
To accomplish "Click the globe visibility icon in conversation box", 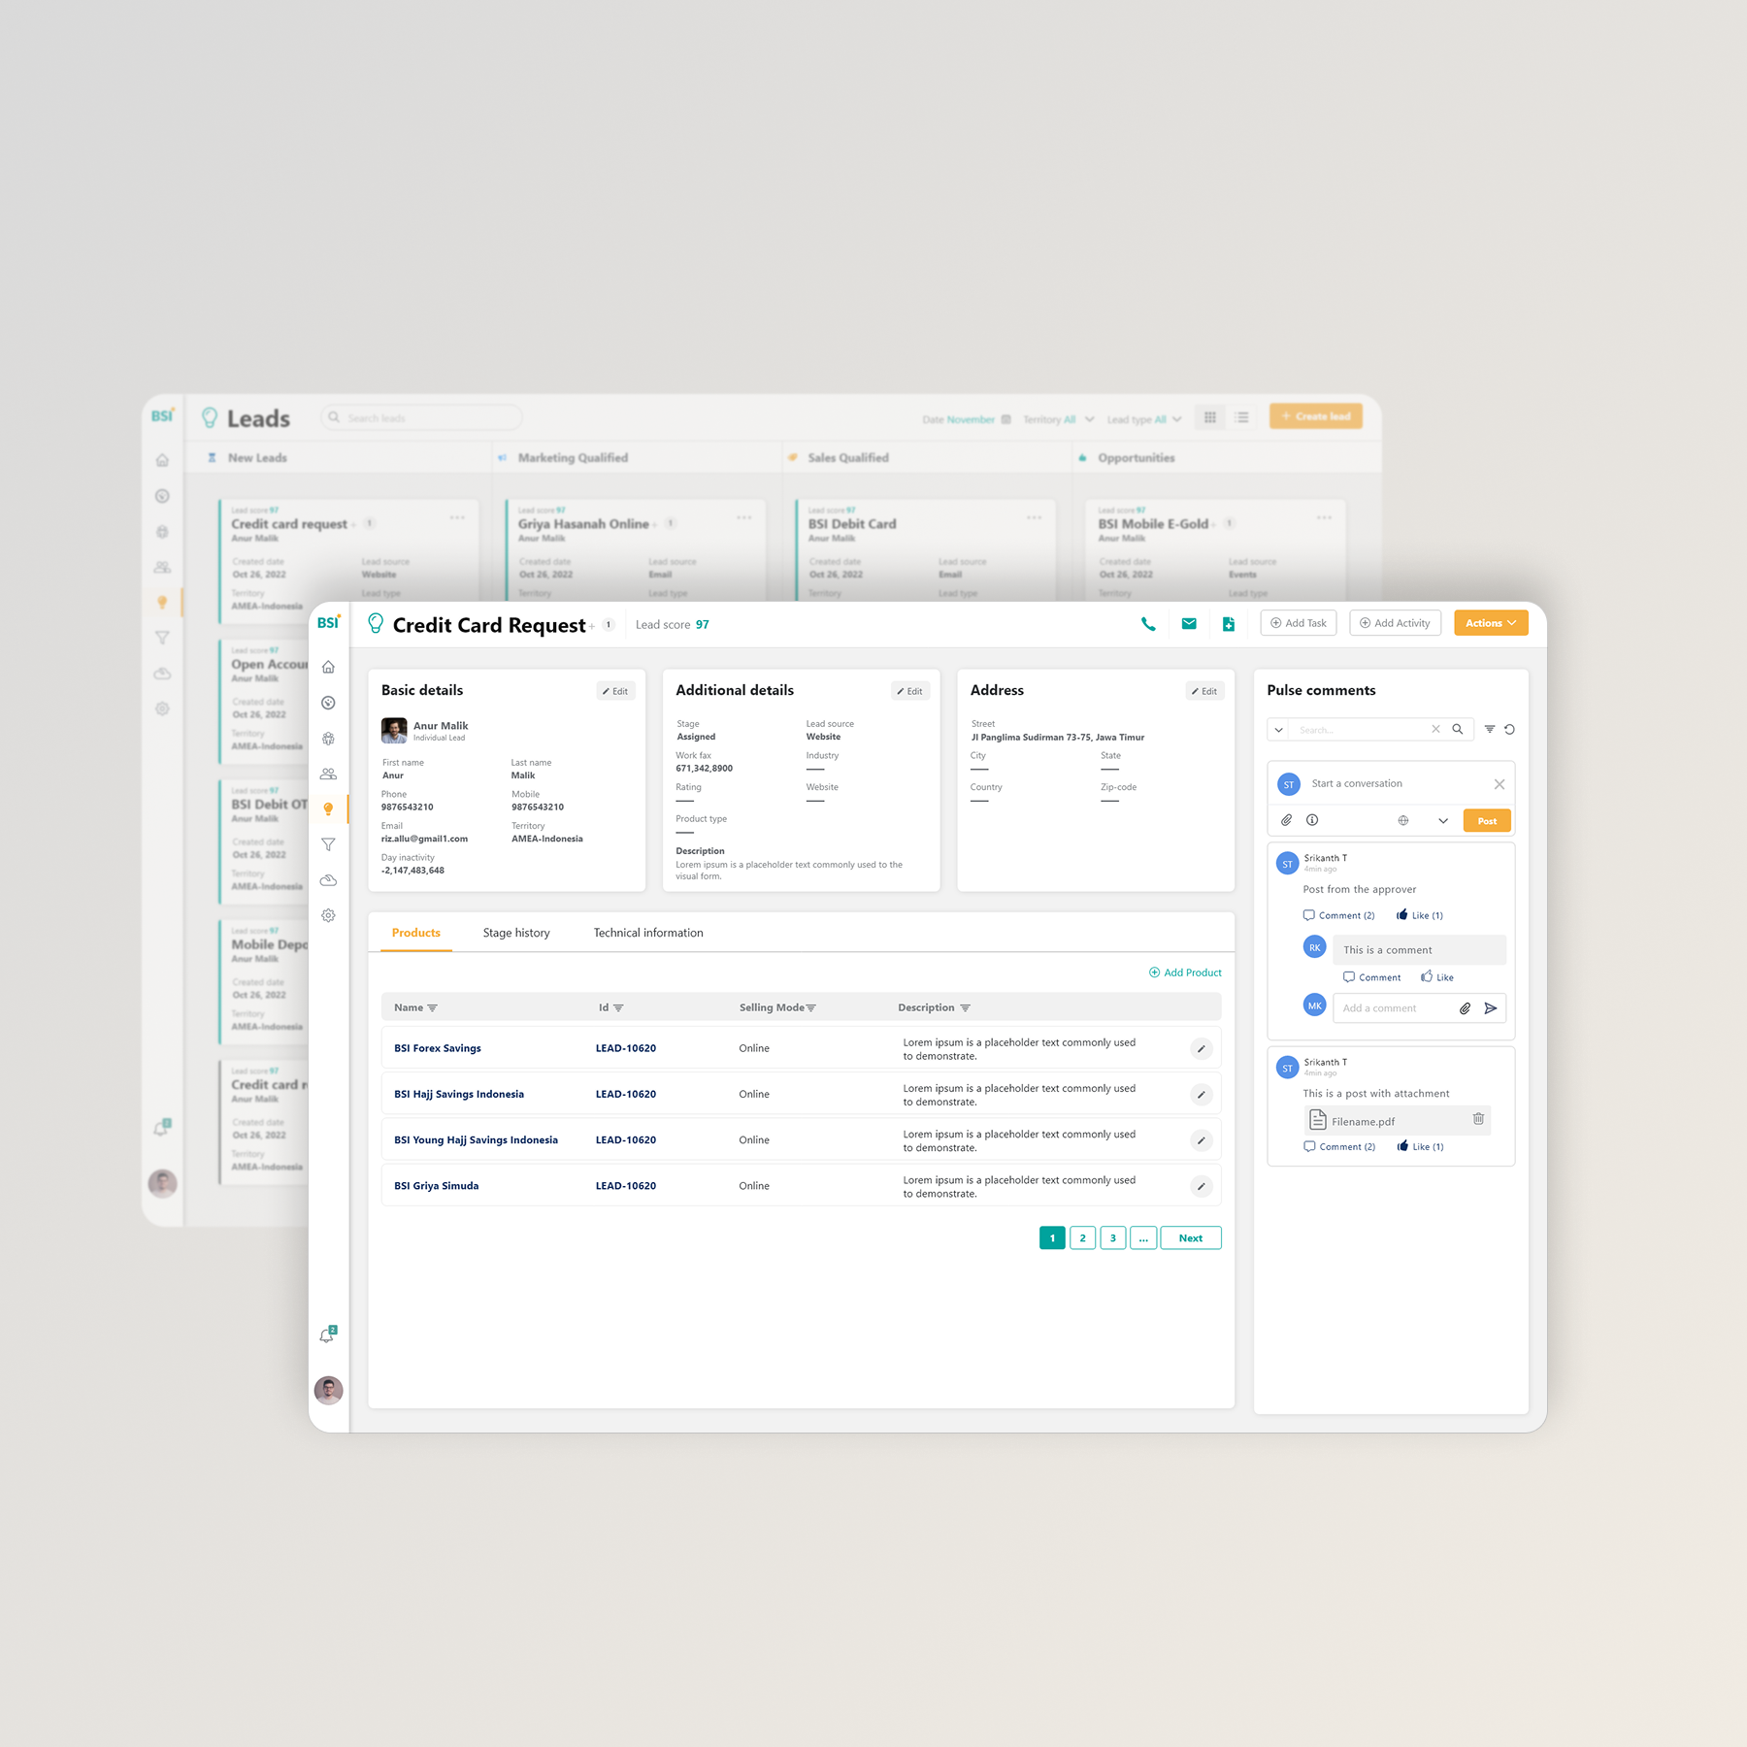I will [1402, 820].
